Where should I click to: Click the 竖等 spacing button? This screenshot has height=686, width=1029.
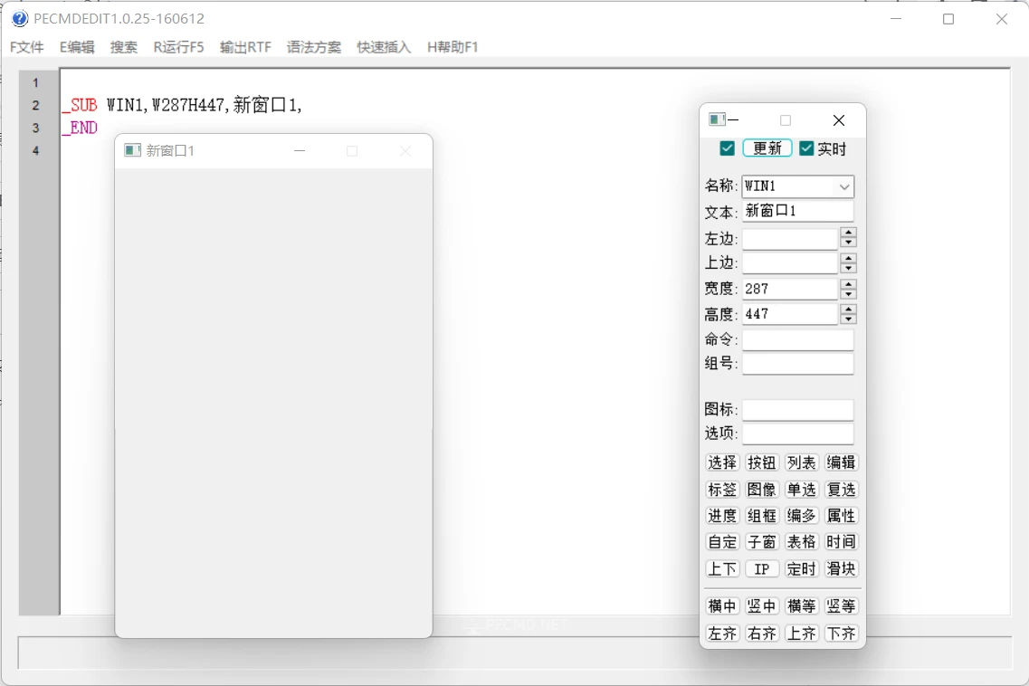842,606
